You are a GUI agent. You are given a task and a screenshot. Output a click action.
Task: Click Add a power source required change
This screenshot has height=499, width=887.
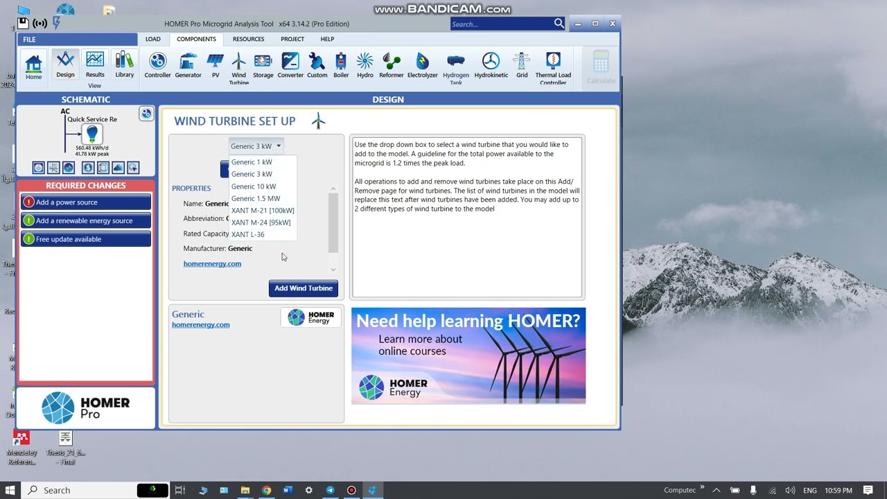tap(86, 202)
